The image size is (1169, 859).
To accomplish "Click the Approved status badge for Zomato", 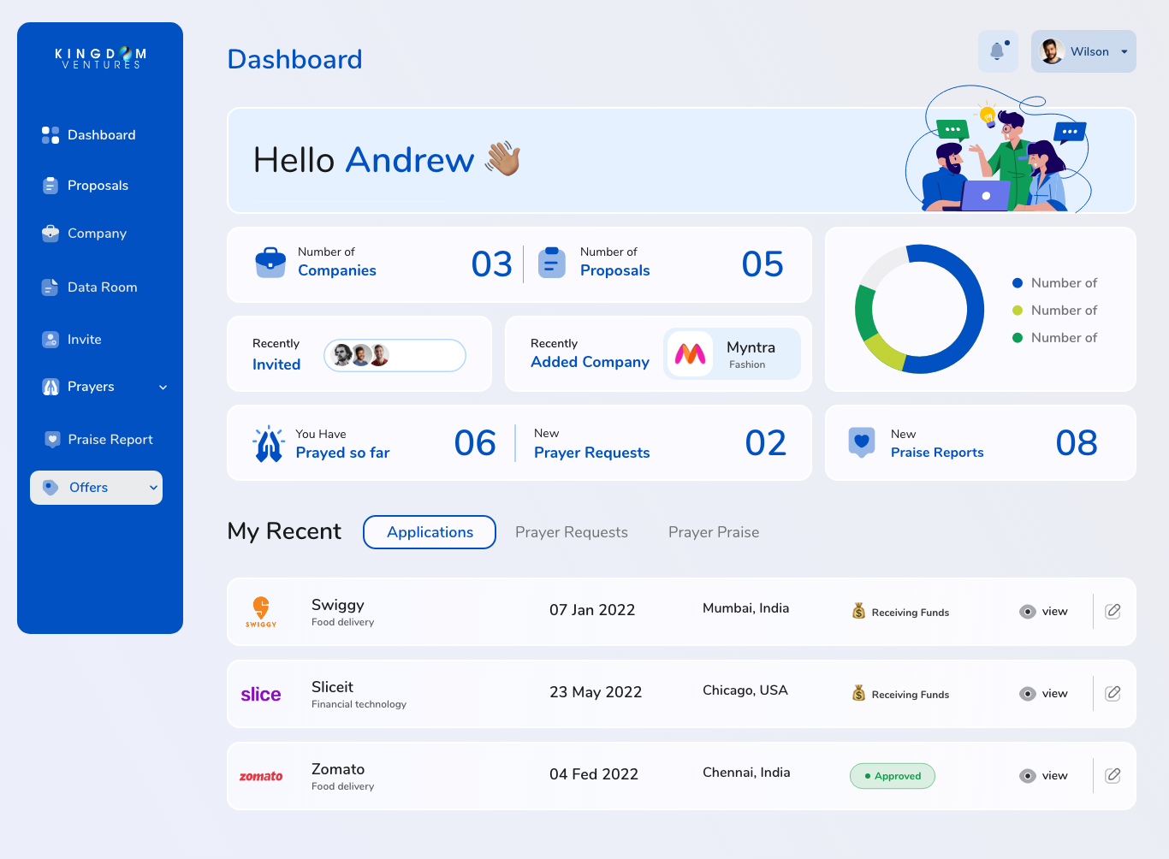I will (x=892, y=776).
